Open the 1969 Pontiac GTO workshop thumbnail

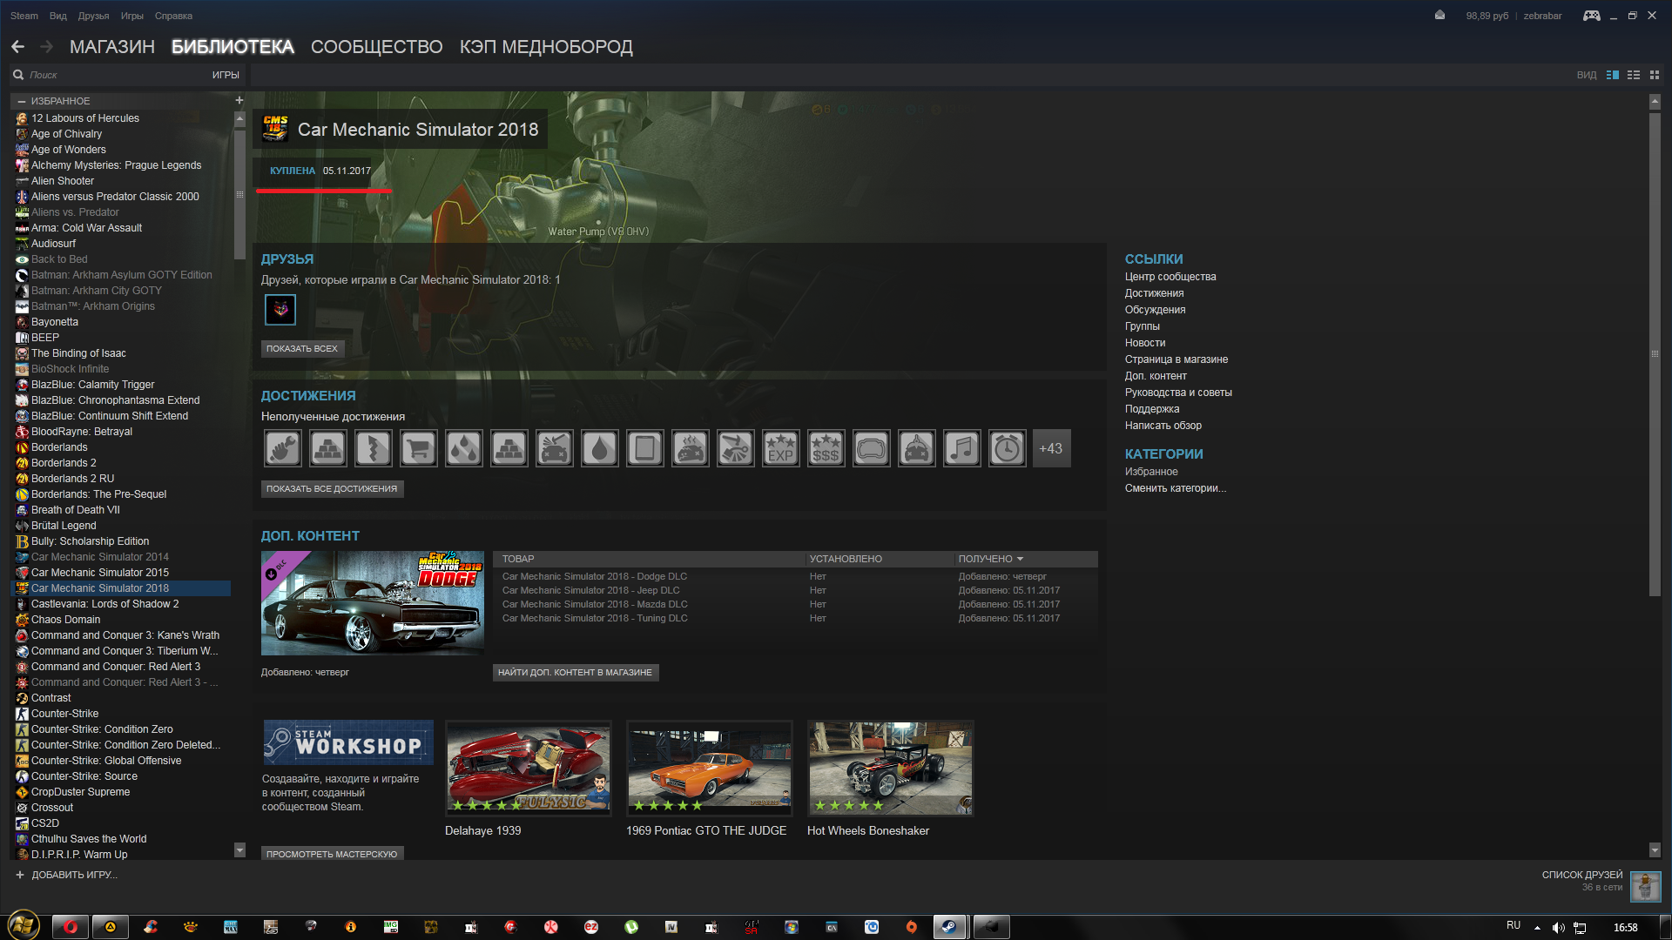click(709, 768)
